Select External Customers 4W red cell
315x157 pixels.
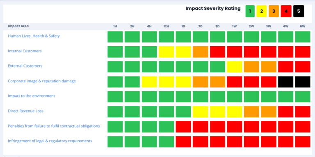285,67
